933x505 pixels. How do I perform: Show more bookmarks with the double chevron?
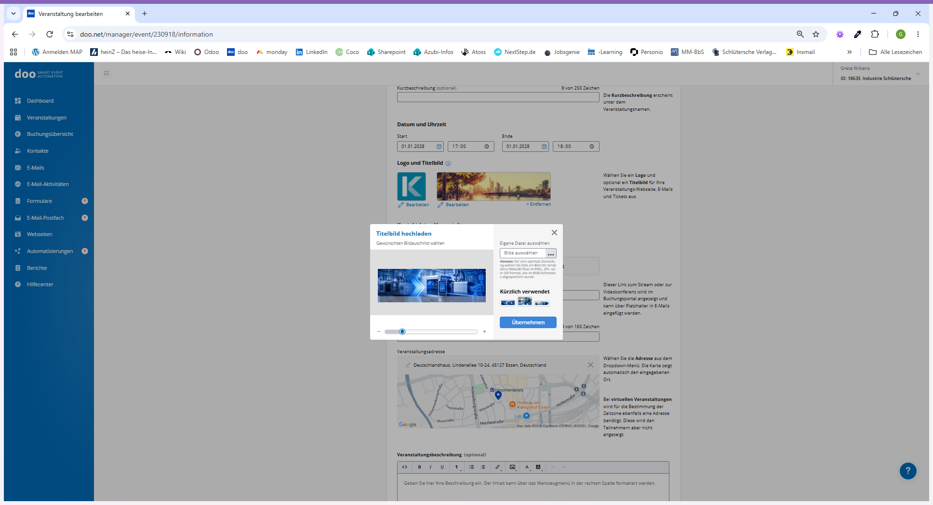[849, 52]
